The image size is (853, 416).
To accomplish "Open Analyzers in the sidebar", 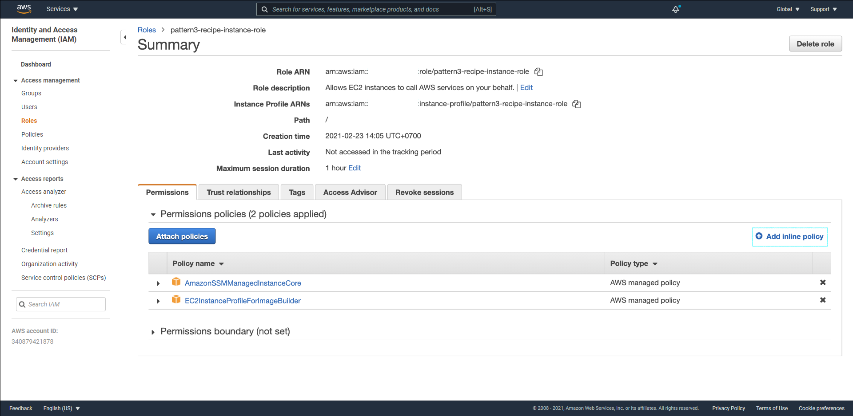I will pos(44,219).
